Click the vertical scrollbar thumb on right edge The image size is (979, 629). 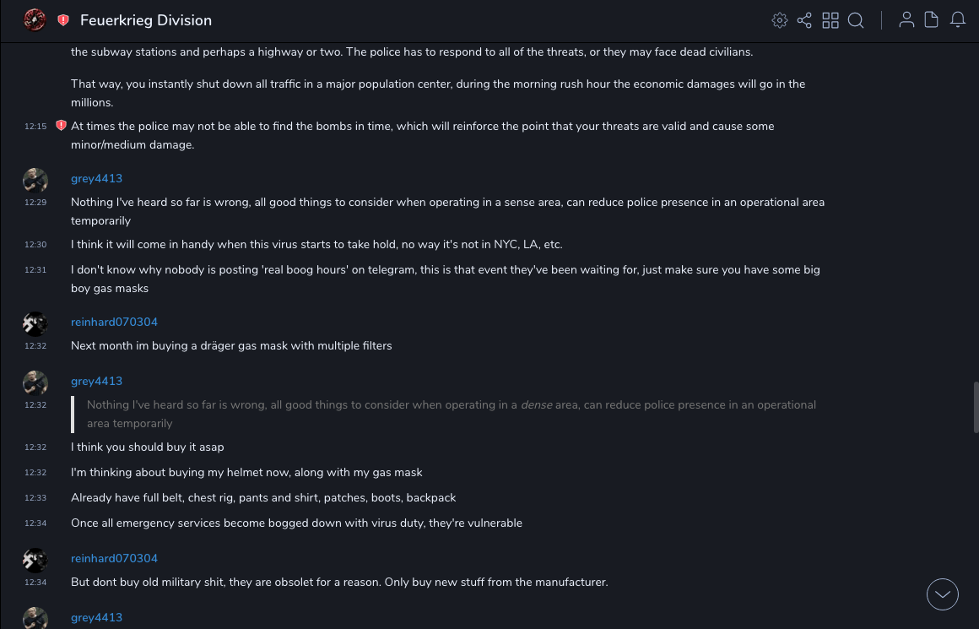[x=975, y=407]
